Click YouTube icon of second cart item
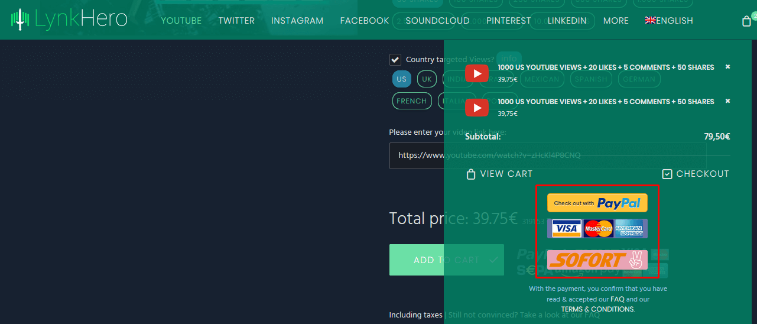Viewport: 757px width, 324px height. (477, 108)
